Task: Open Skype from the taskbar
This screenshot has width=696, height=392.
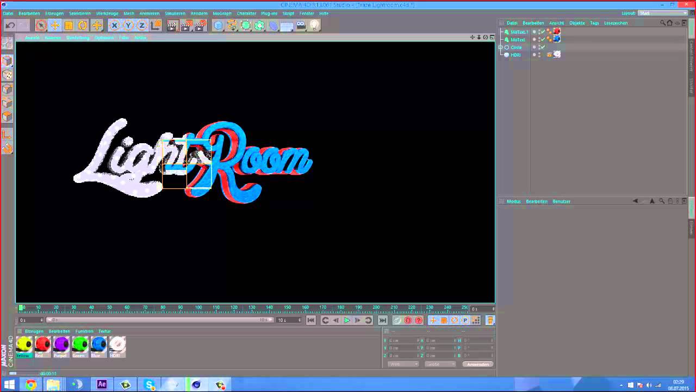Action: coord(149,384)
